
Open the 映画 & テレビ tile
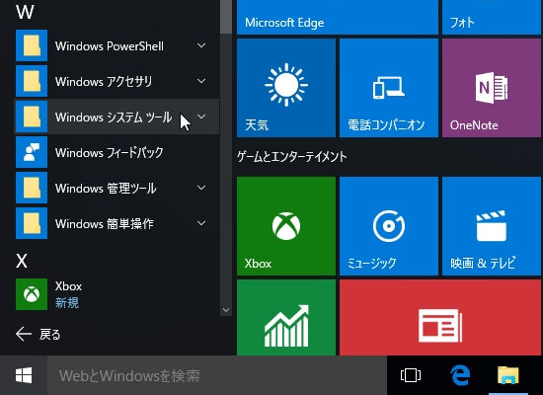492,226
